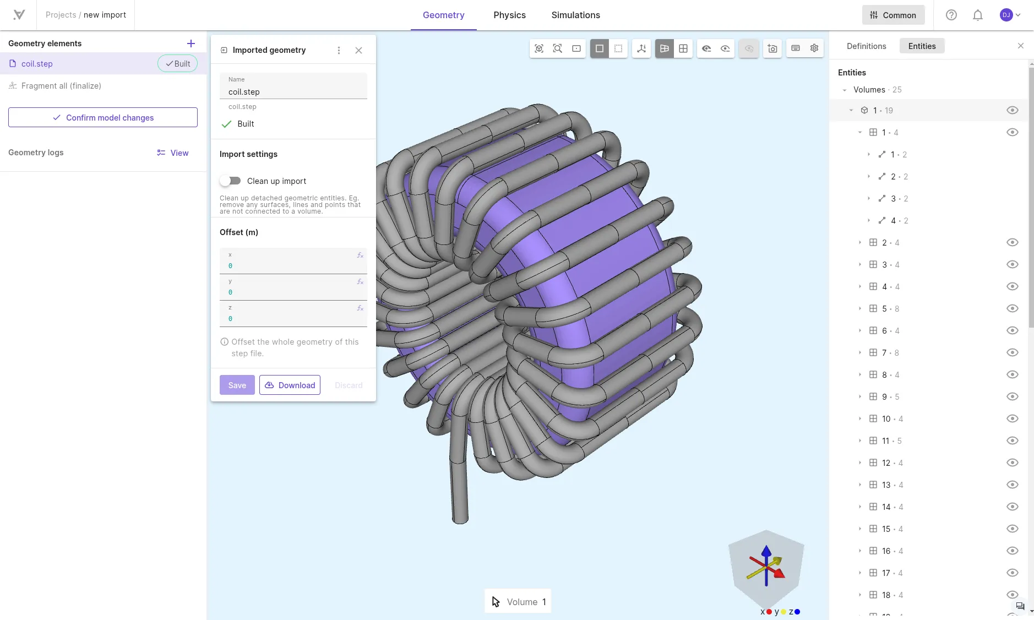Expand the surface group 2 entry

tap(860, 242)
